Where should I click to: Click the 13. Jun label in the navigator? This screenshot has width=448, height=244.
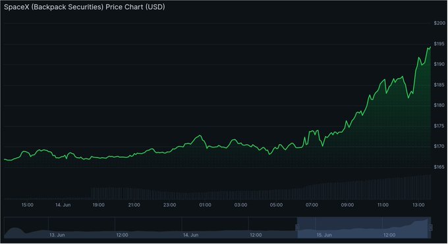tap(57, 235)
